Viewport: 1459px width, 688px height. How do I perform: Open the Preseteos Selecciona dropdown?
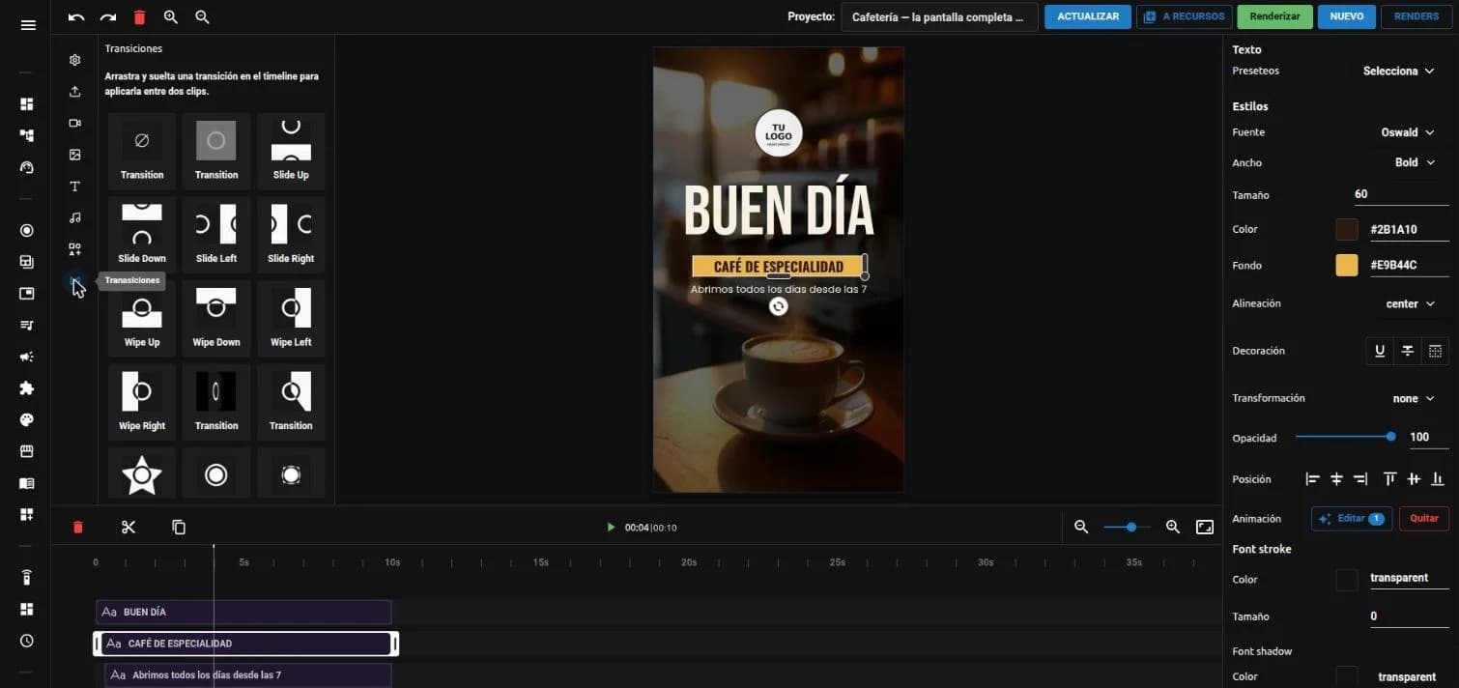(1398, 72)
